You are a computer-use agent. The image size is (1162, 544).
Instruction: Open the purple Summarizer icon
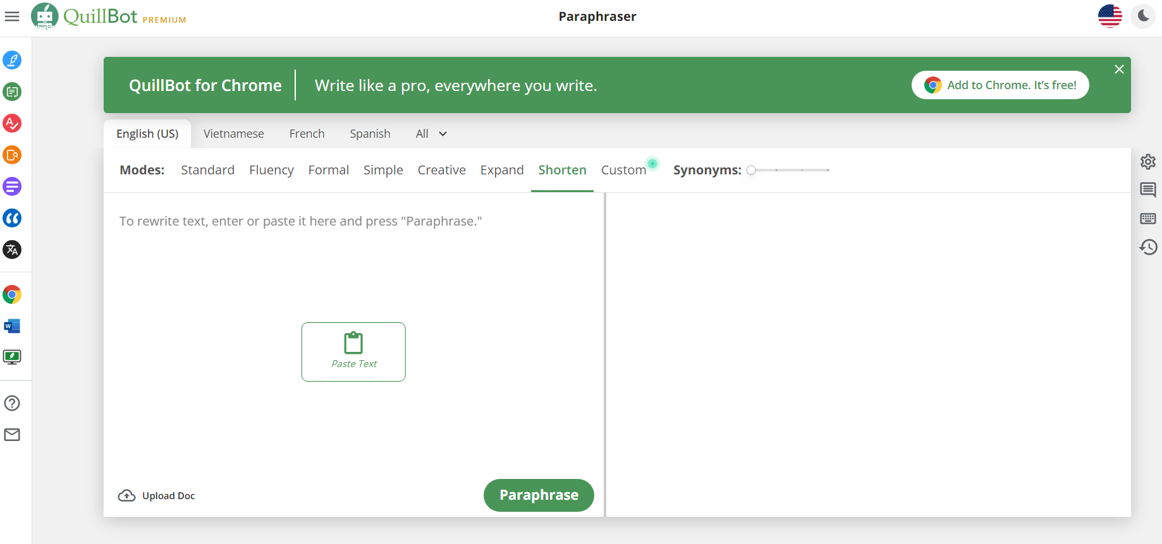click(x=12, y=186)
